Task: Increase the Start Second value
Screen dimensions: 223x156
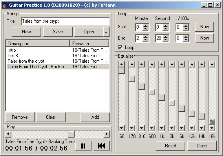Action: pos(165,25)
